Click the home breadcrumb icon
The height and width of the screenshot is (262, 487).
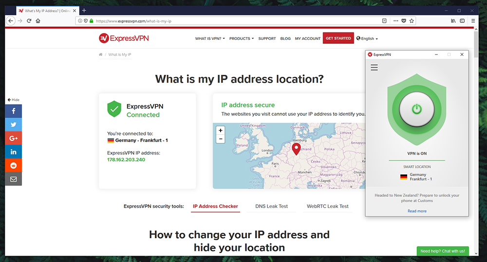[x=101, y=54]
